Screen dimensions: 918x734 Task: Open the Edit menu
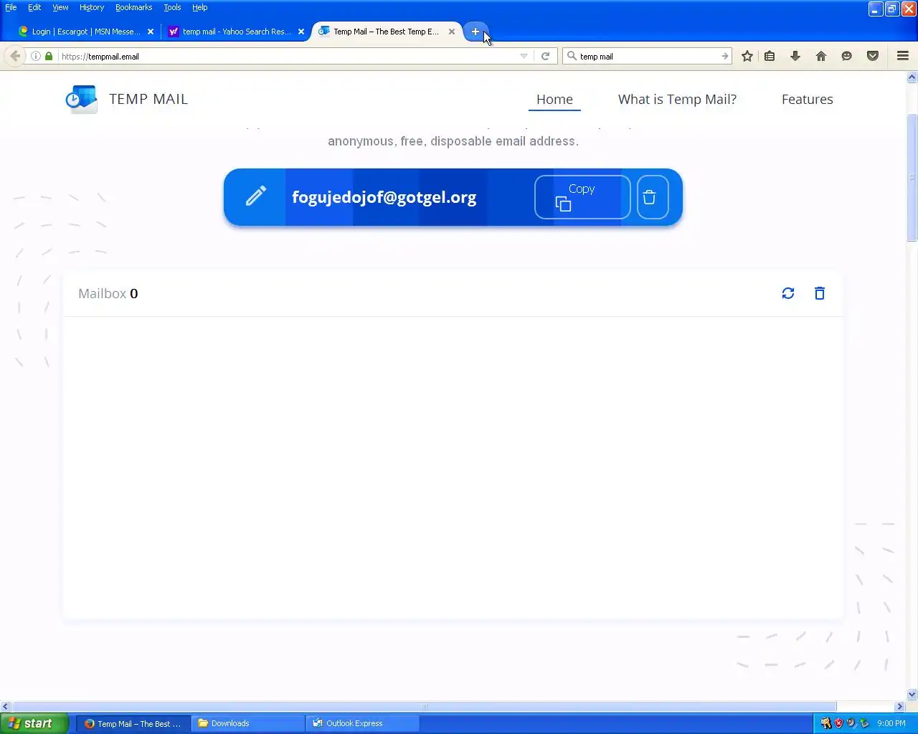(x=34, y=7)
